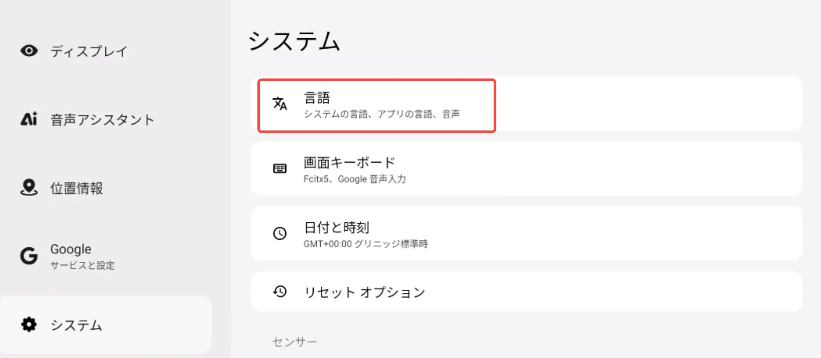This screenshot has width=821, height=358.
Task: Click the gear icon beside システム
Action: (29, 325)
